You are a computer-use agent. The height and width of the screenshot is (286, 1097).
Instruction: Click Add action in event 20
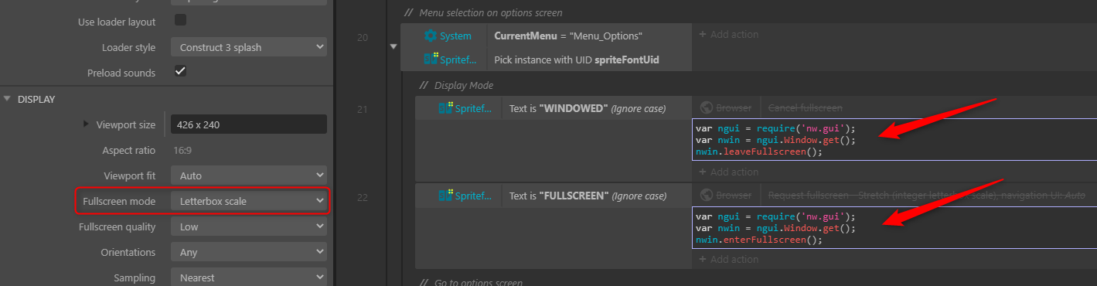click(728, 34)
